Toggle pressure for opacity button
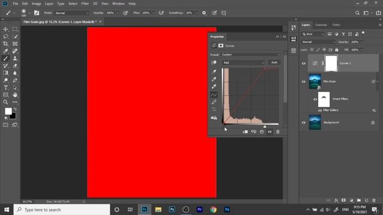Screen dimensions: 383x215 pyautogui.click(x=125, y=13)
